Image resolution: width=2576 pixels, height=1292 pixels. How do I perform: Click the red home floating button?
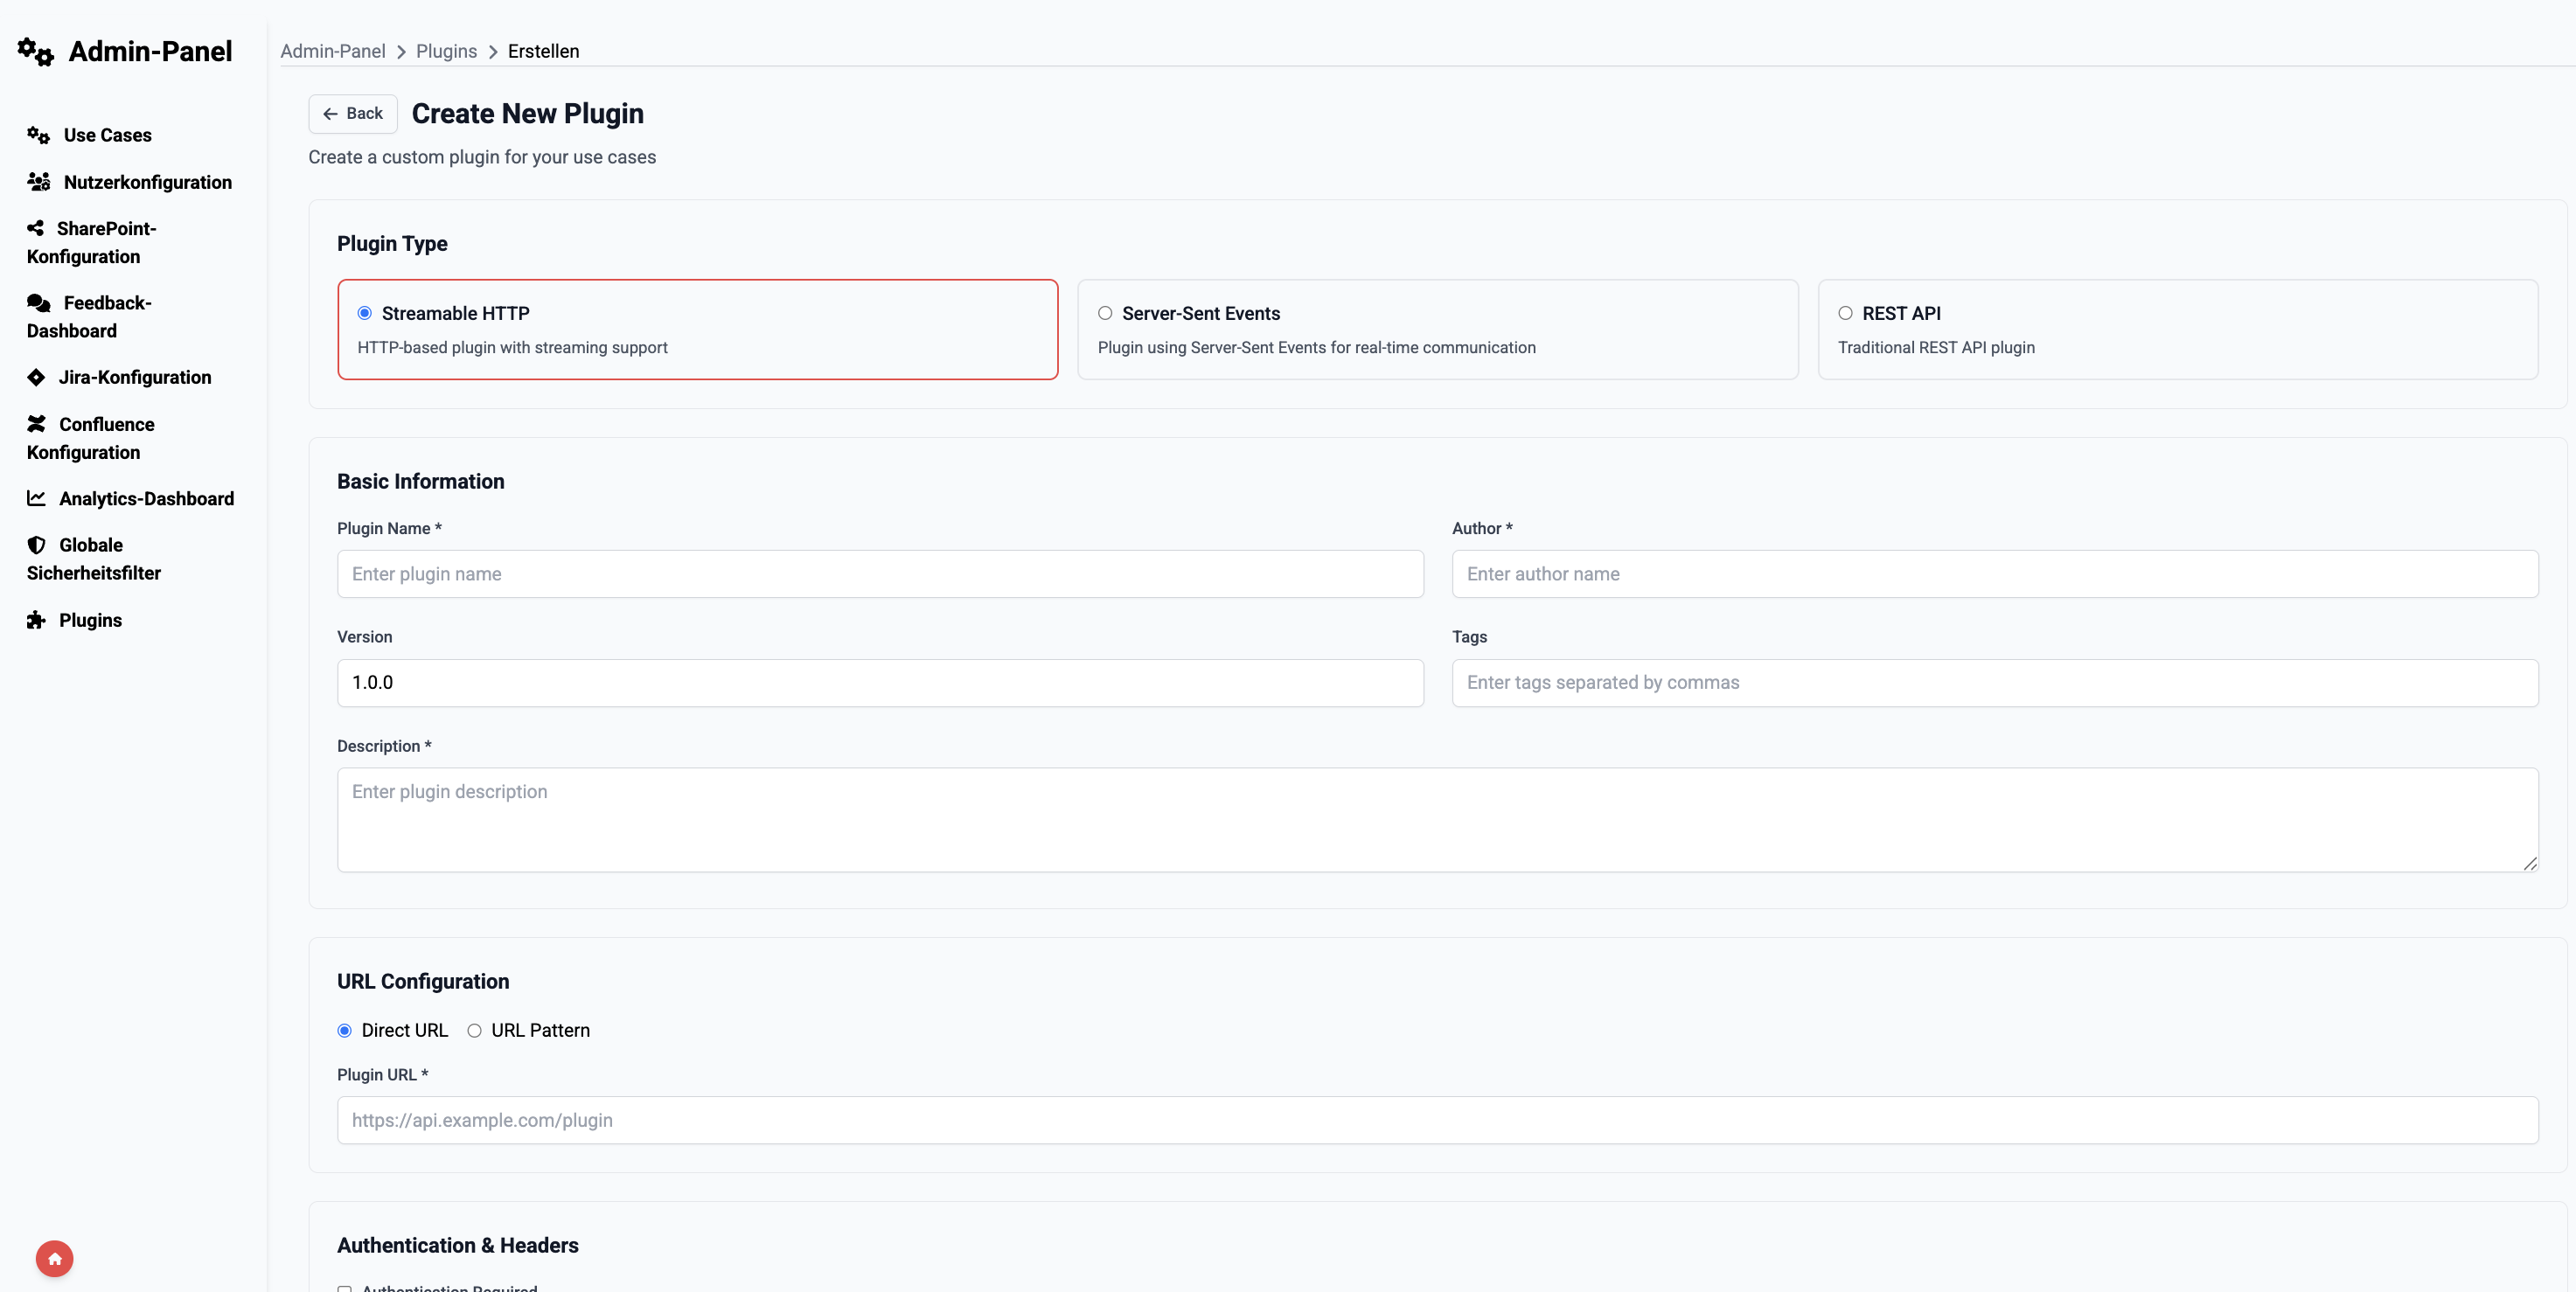[x=54, y=1258]
